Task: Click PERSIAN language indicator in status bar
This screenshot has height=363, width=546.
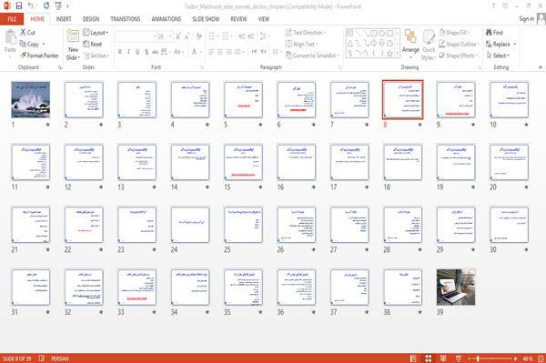Action: click(x=60, y=358)
